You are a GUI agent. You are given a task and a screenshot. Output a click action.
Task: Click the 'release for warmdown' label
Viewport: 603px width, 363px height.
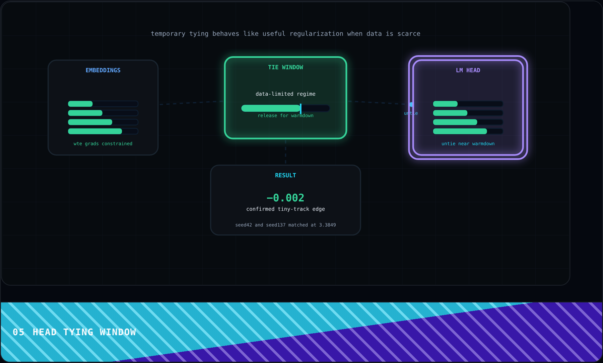[x=285, y=115]
